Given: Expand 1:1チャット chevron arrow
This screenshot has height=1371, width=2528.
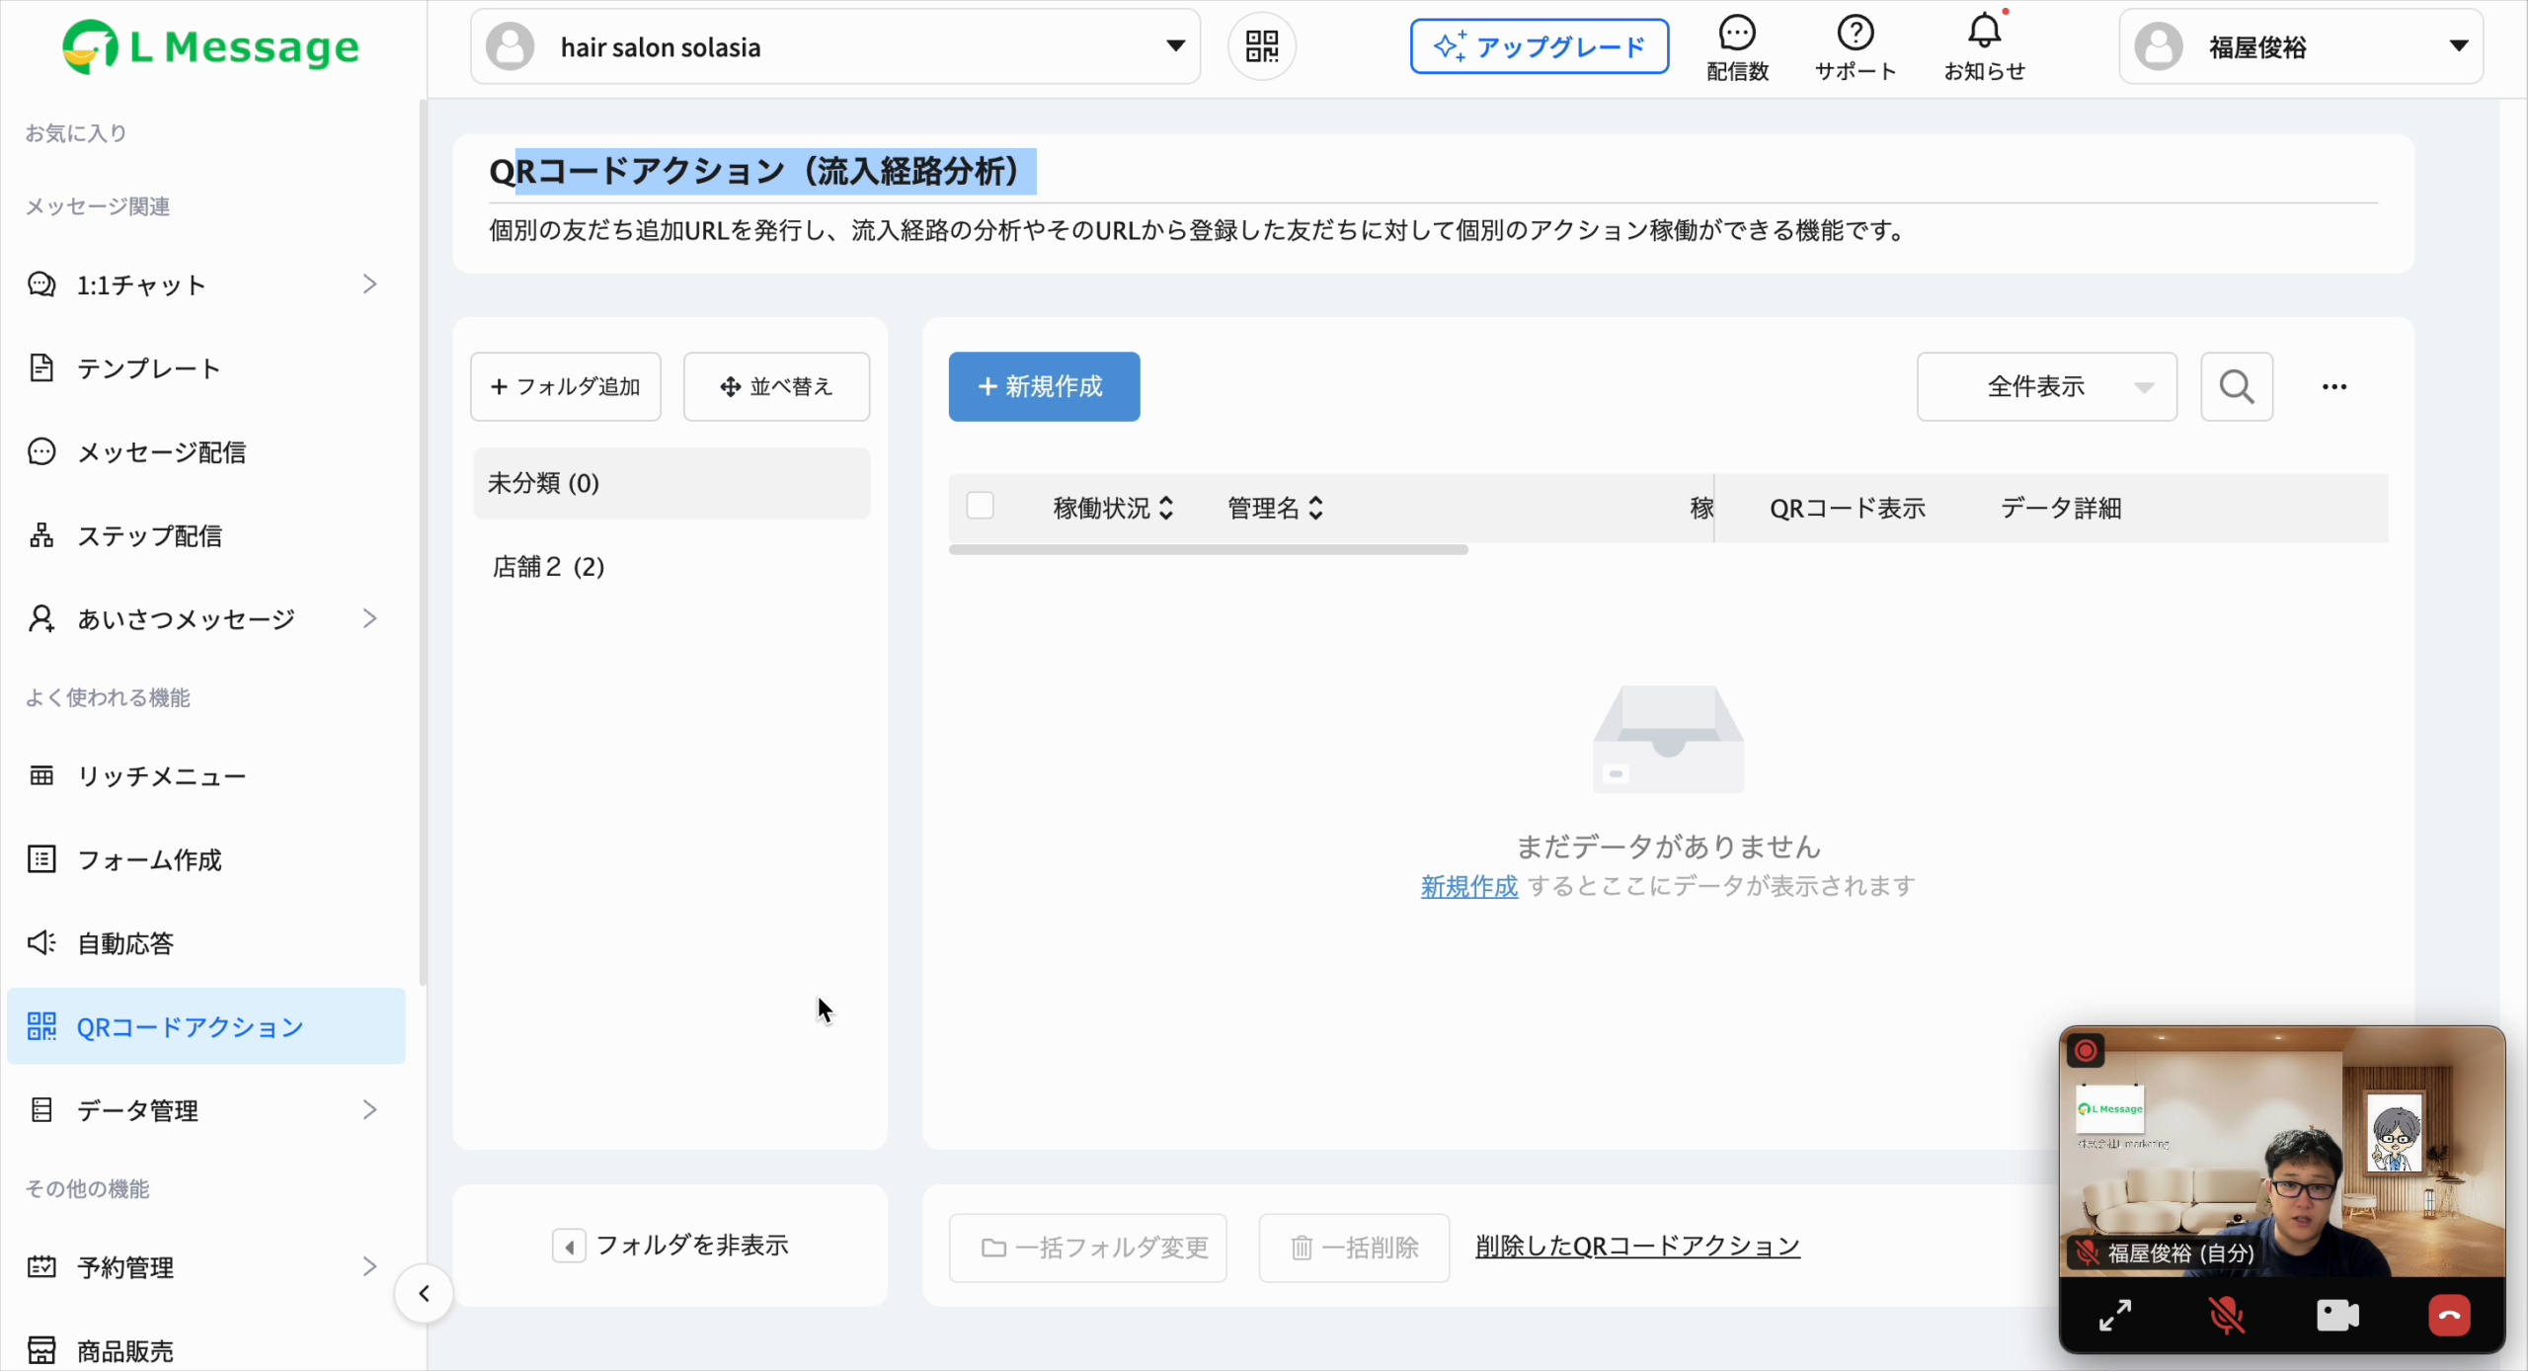Looking at the screenshot, I should click(x=369, y=284).
